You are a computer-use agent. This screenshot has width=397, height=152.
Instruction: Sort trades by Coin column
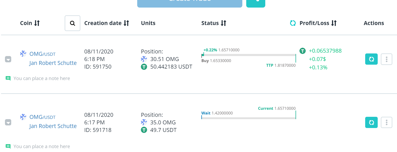[37, 23]
